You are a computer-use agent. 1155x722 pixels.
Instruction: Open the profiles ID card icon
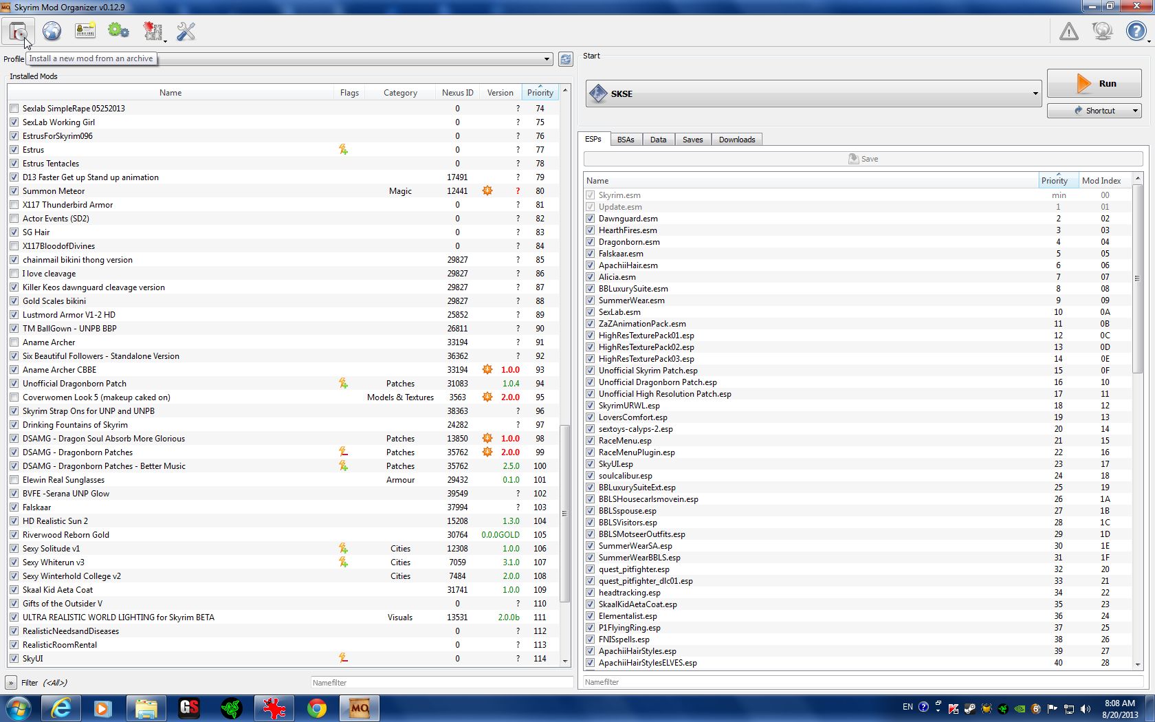click(x=85, y=32)
